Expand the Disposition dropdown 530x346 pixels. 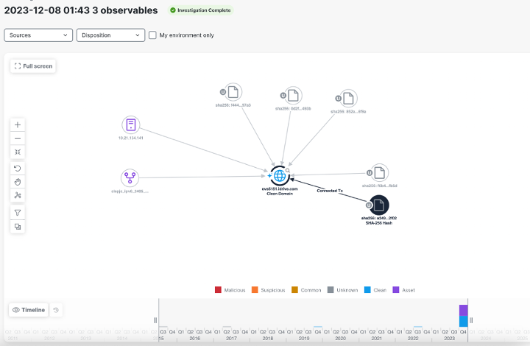pyautogui.click(x=110, y=35)
